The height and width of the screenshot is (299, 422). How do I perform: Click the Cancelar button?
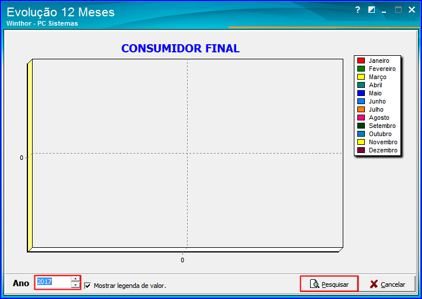[388, 284]
